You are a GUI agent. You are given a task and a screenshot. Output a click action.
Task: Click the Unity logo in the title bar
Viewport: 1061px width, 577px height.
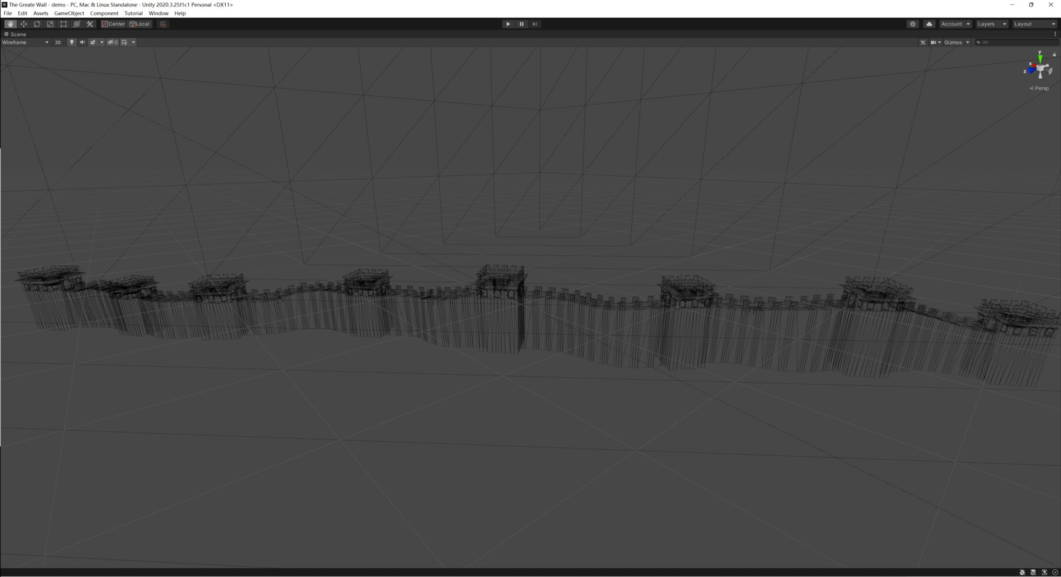(x=4, y=5)
